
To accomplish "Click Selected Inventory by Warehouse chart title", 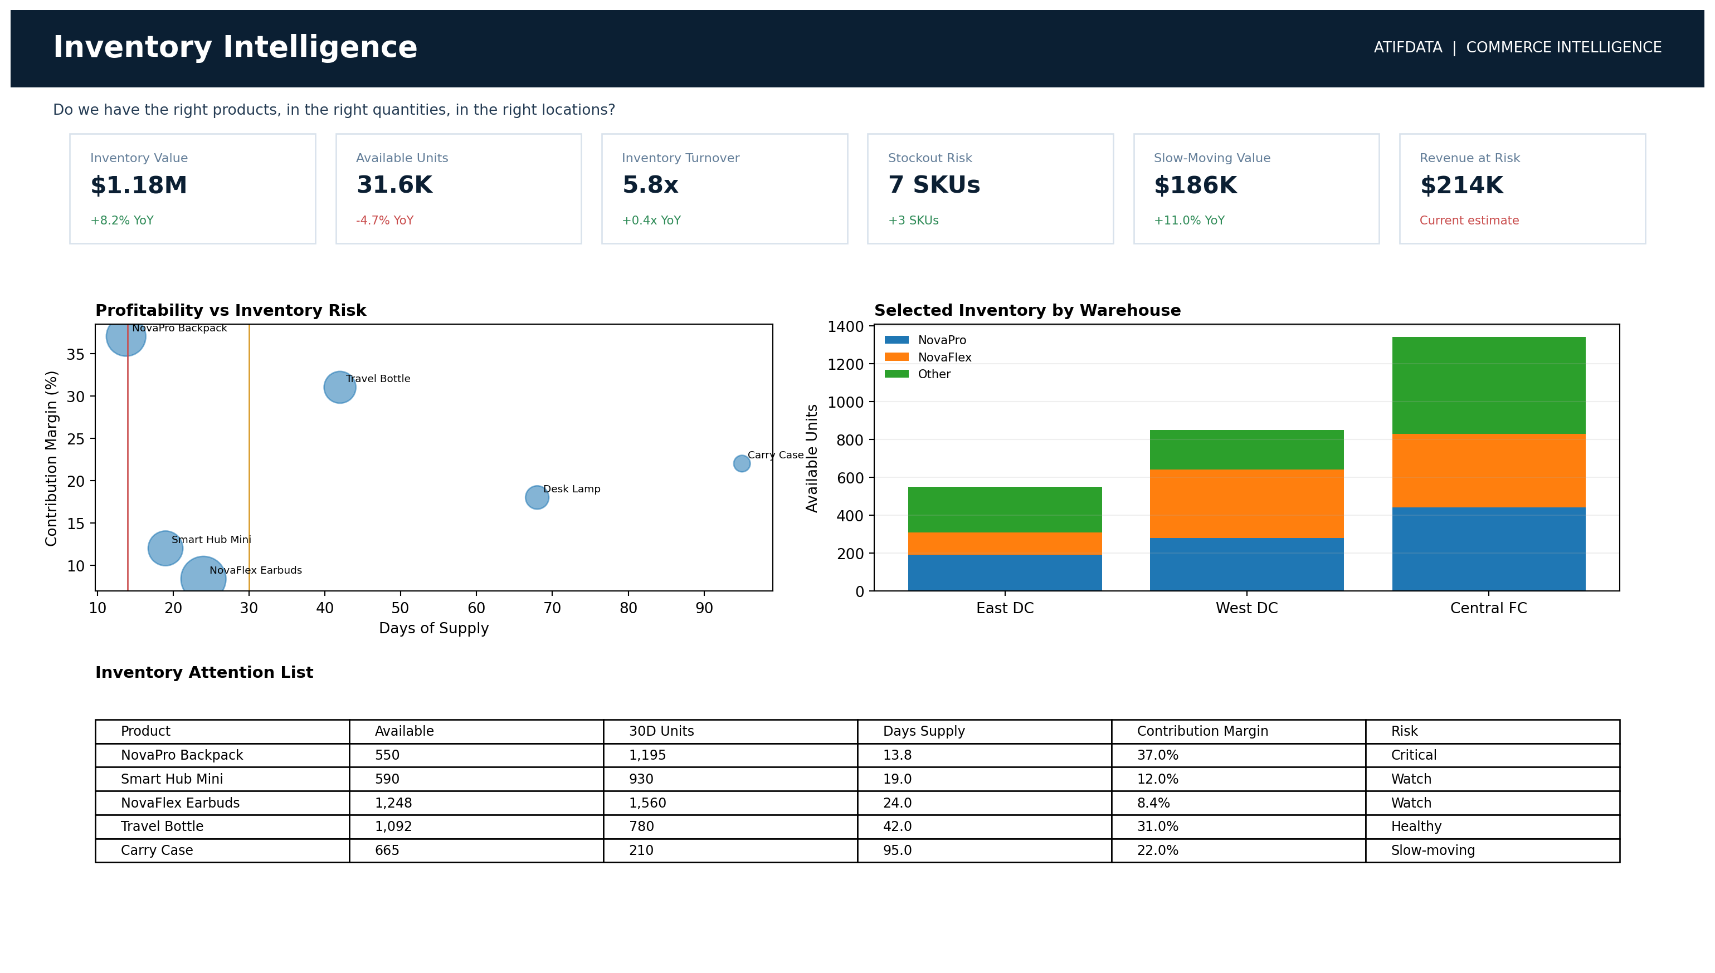I will coord(1027,311).
